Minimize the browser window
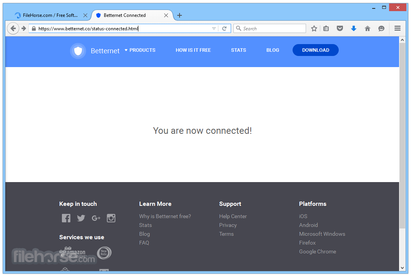This screenshot has width=411, height=276. pyautogui.click(x=374, y=8)
